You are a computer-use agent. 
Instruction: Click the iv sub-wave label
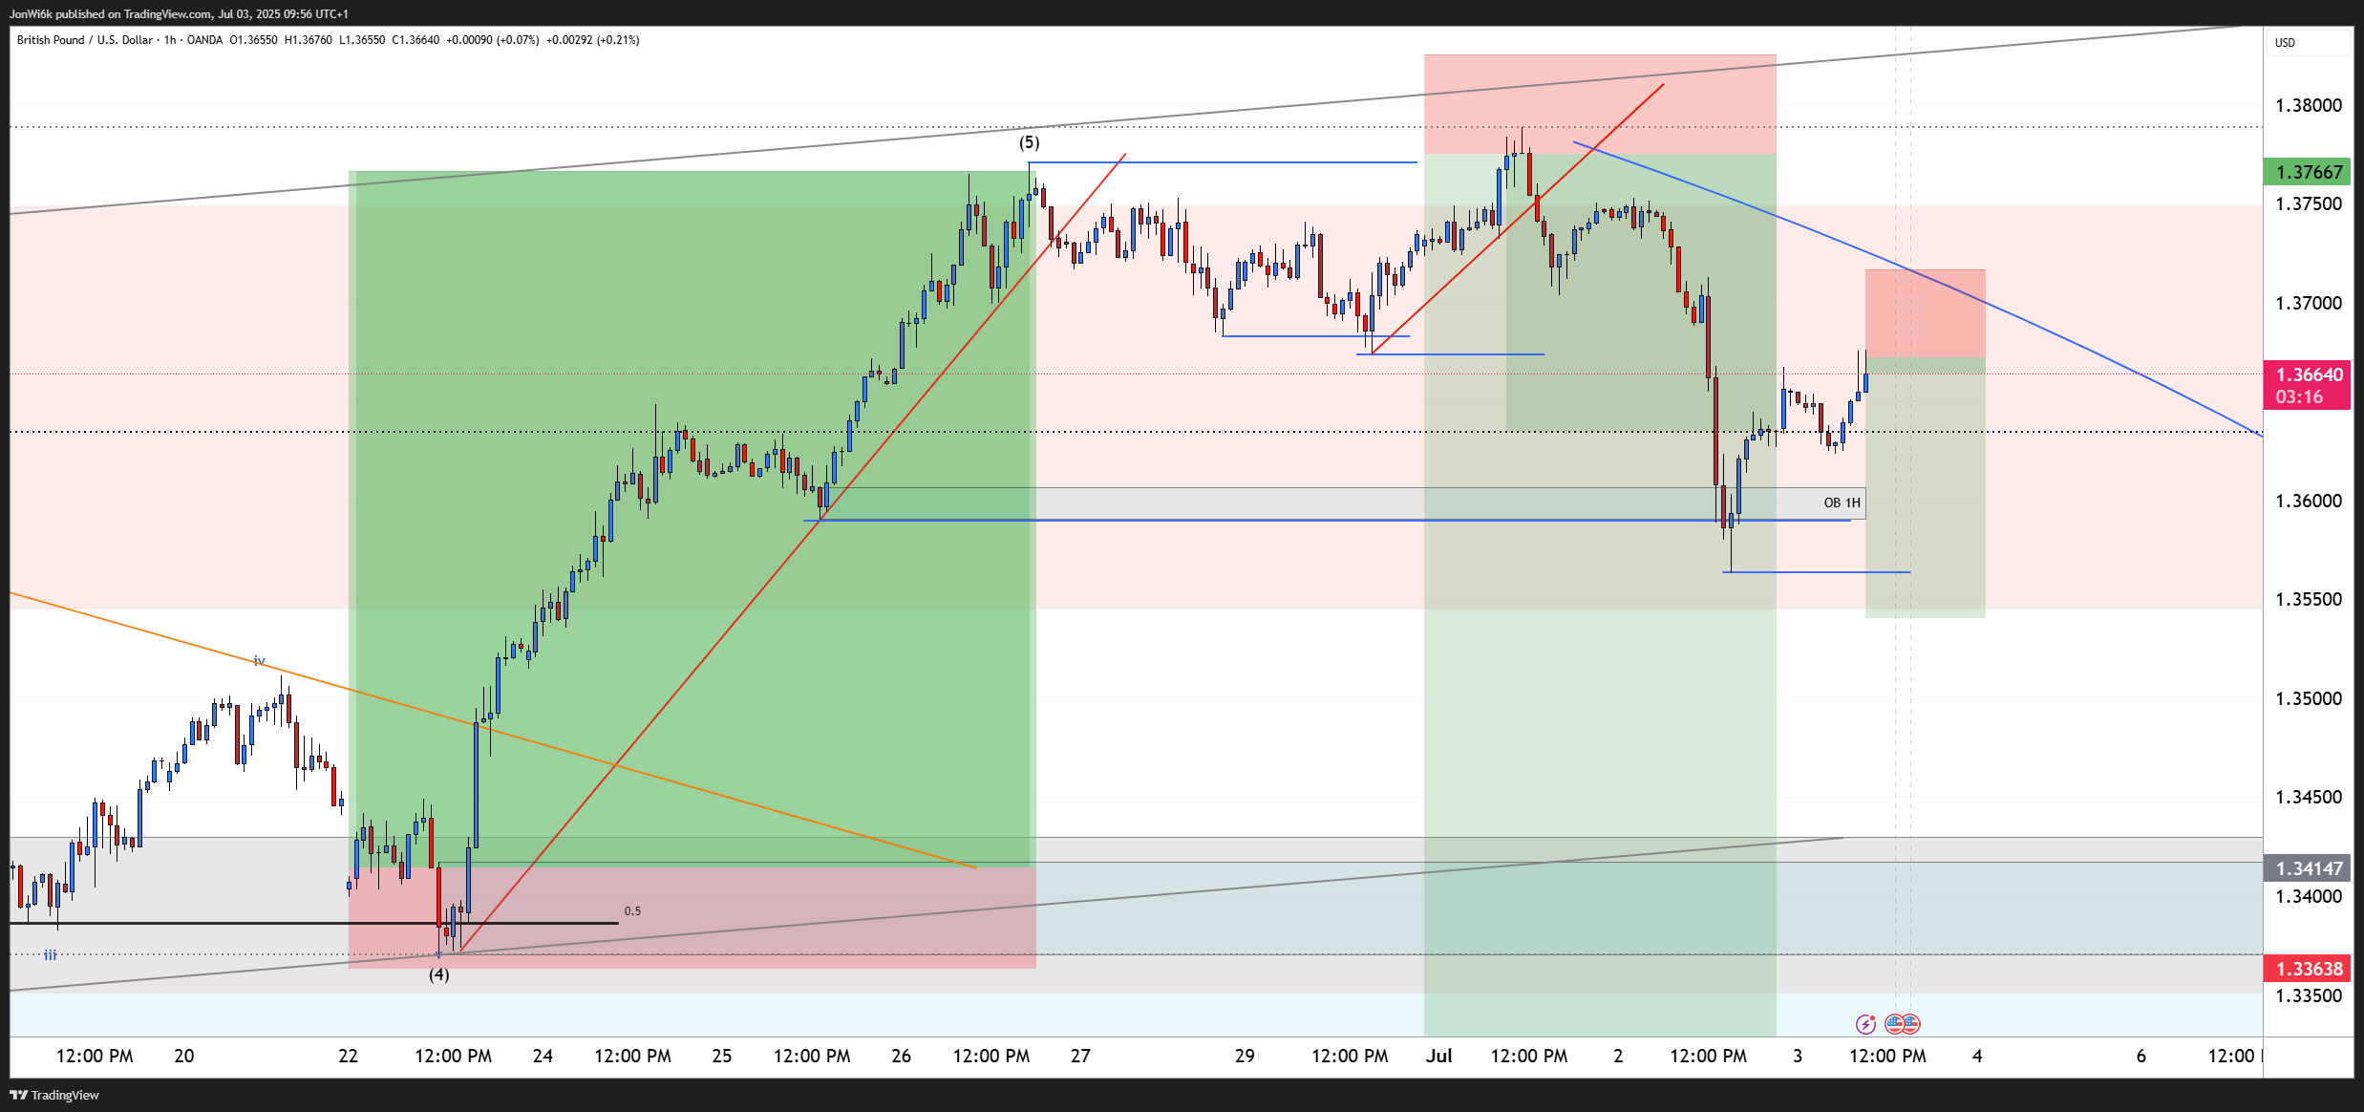259,661
